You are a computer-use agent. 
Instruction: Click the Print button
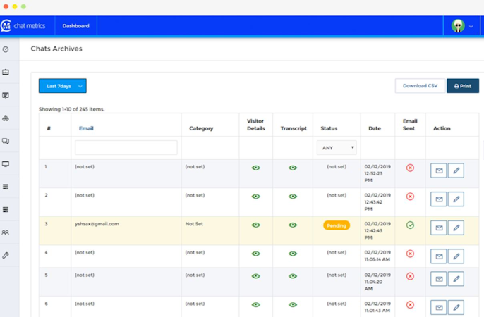pyautogui.click(x=463, y=86)
